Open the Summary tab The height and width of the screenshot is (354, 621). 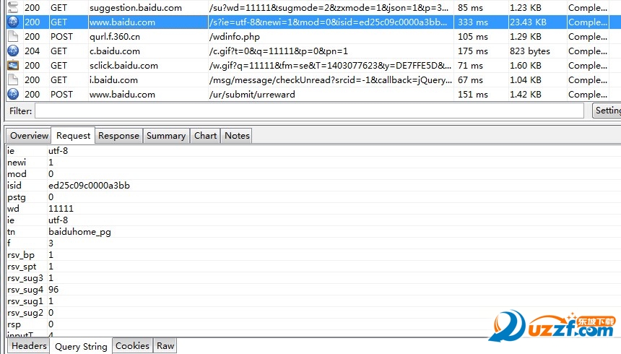(166, 136)
